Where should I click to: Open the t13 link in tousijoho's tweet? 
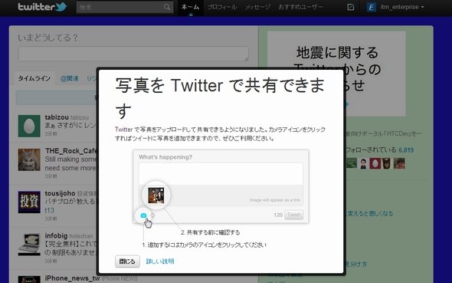pyautogui.click(x=49, y=210)
